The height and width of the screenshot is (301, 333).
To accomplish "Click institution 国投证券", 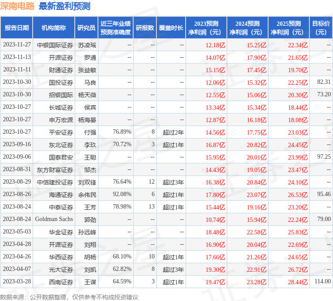I will click(x=61, y=83).
